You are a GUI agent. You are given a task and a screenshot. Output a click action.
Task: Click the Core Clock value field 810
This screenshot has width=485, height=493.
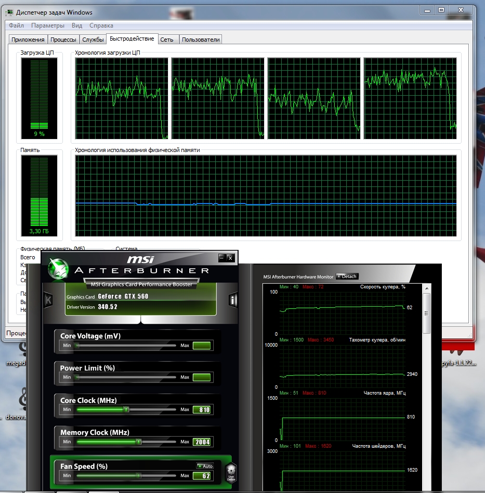(202, 410)
